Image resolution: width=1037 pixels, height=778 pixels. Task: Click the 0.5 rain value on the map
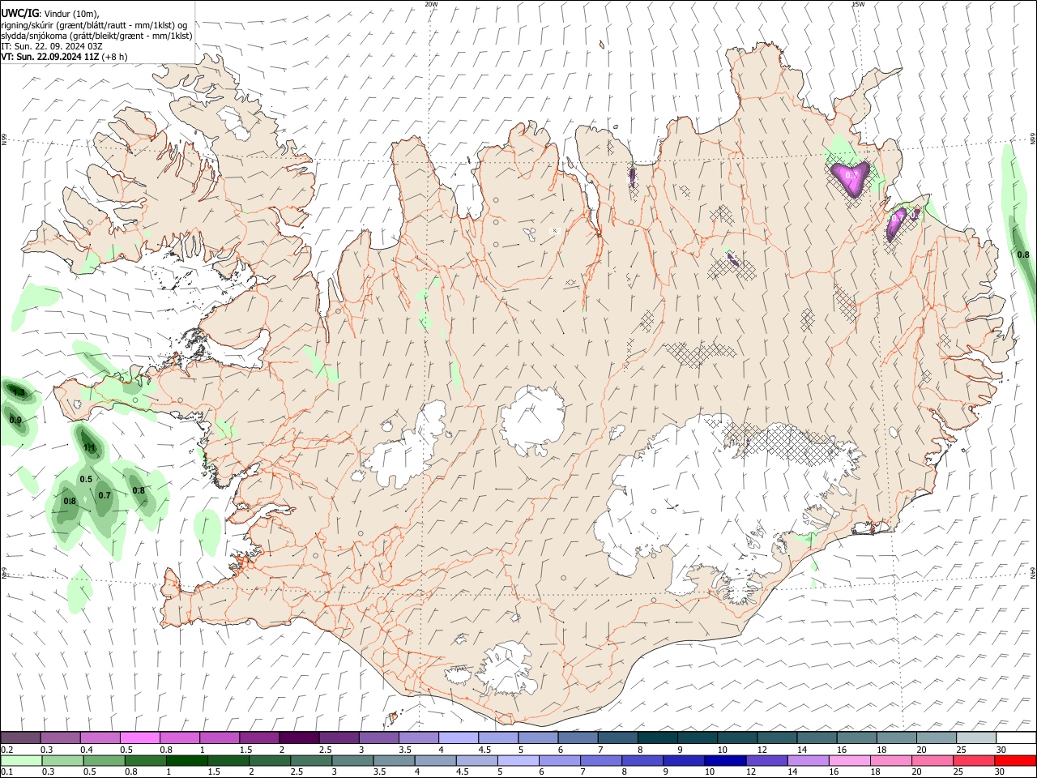coord(86,479)
